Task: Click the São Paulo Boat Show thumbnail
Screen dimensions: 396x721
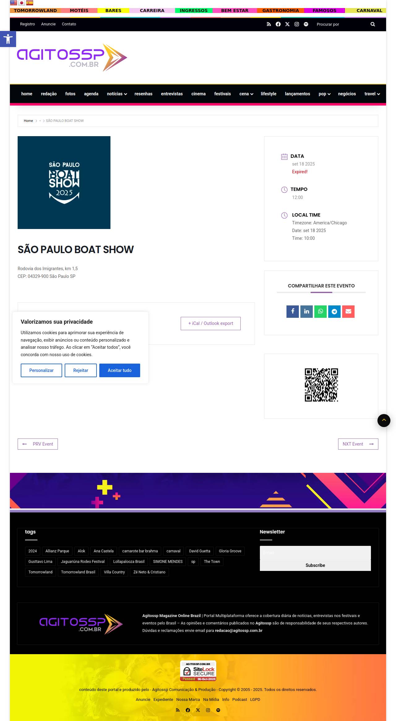Action: 64,183
